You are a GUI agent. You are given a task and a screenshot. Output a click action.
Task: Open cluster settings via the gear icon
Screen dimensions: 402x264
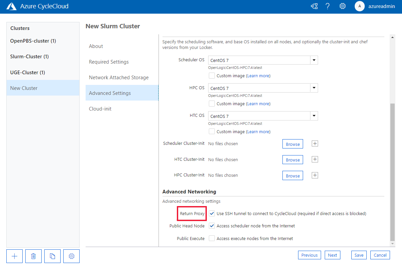[x=71, y=256]
